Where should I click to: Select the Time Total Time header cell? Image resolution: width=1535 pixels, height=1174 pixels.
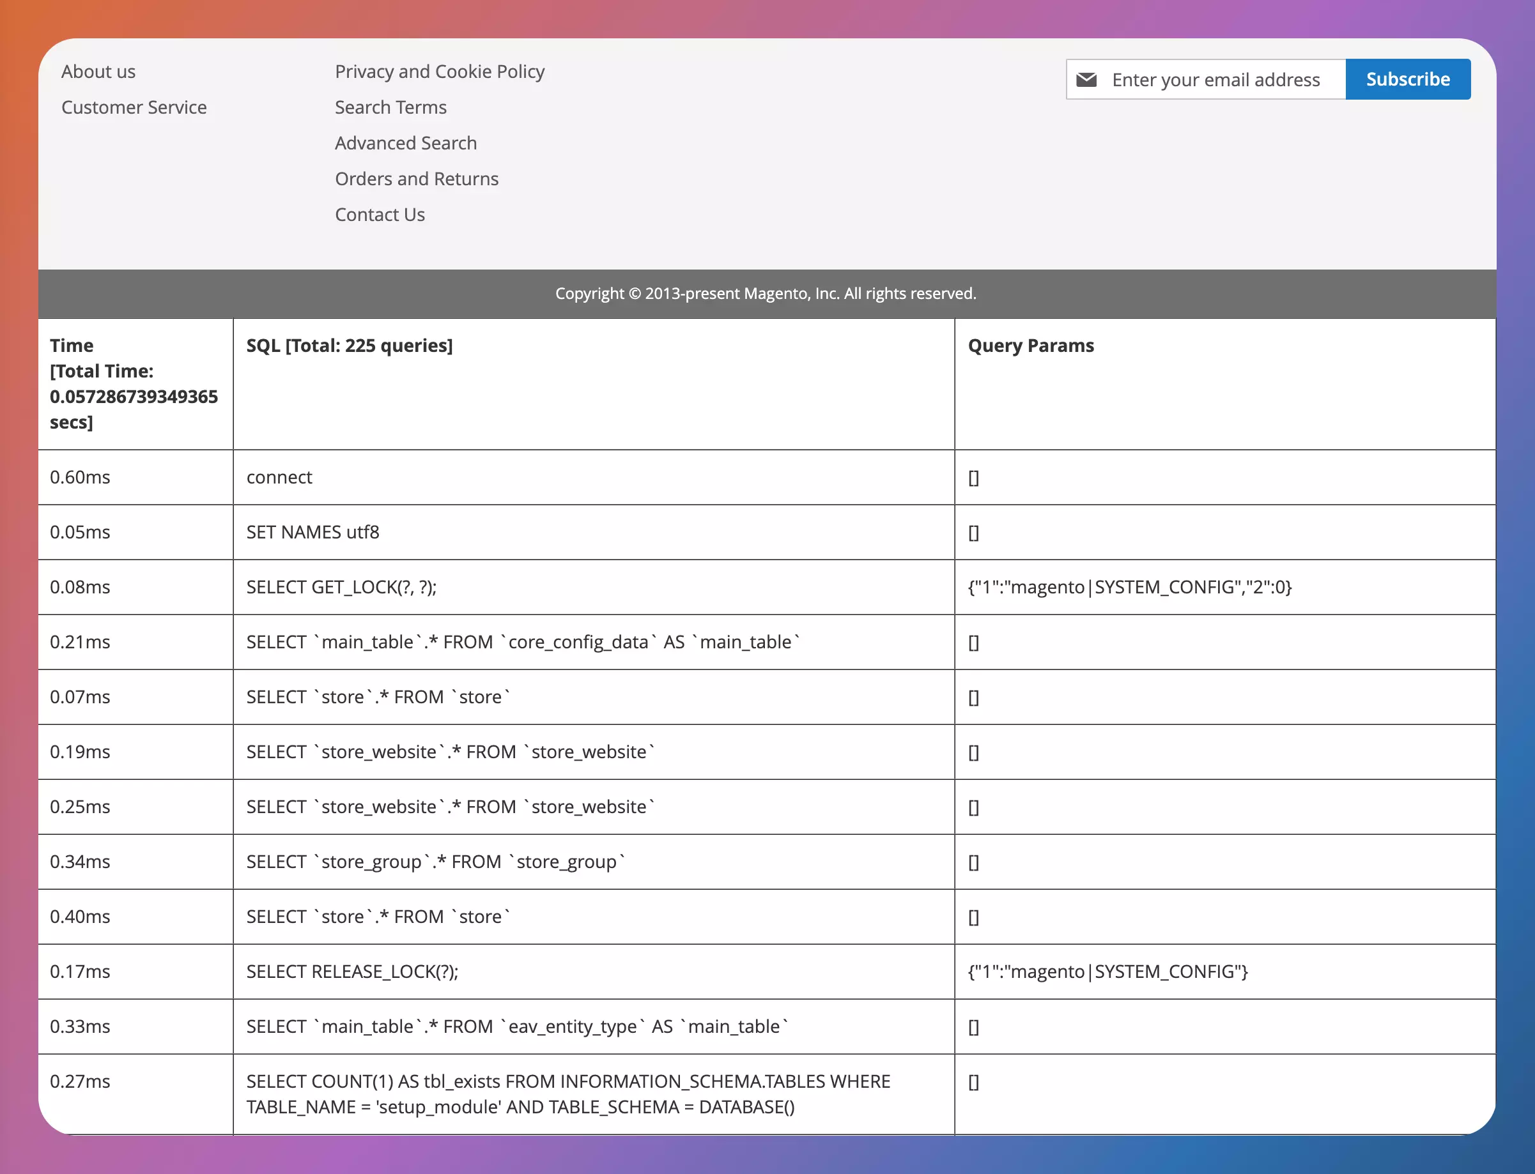[x=135, y=384]
